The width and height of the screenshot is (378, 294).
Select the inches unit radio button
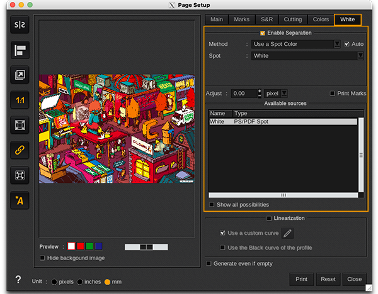coord(81,281)
